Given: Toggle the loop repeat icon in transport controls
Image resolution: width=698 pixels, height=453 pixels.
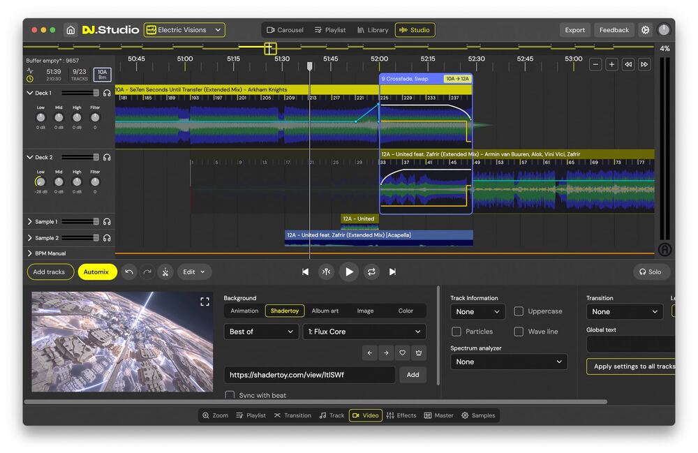Looking at the screenshot, I should pos(371,272).
